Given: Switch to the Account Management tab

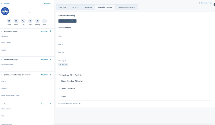Looking at the screenshot, I should click(126, 7).
